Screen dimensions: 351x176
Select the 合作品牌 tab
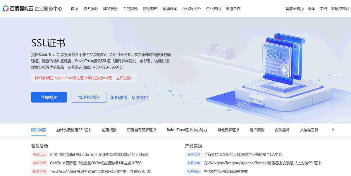(x=282, y=130)
